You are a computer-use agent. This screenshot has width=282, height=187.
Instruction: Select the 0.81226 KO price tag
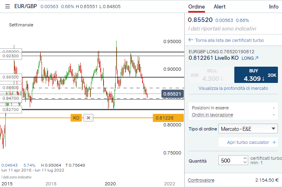click(164, 118)
